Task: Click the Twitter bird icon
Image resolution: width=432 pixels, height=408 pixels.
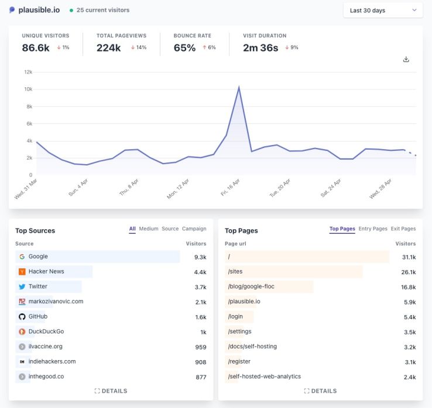Action: [x=22, y=287]
